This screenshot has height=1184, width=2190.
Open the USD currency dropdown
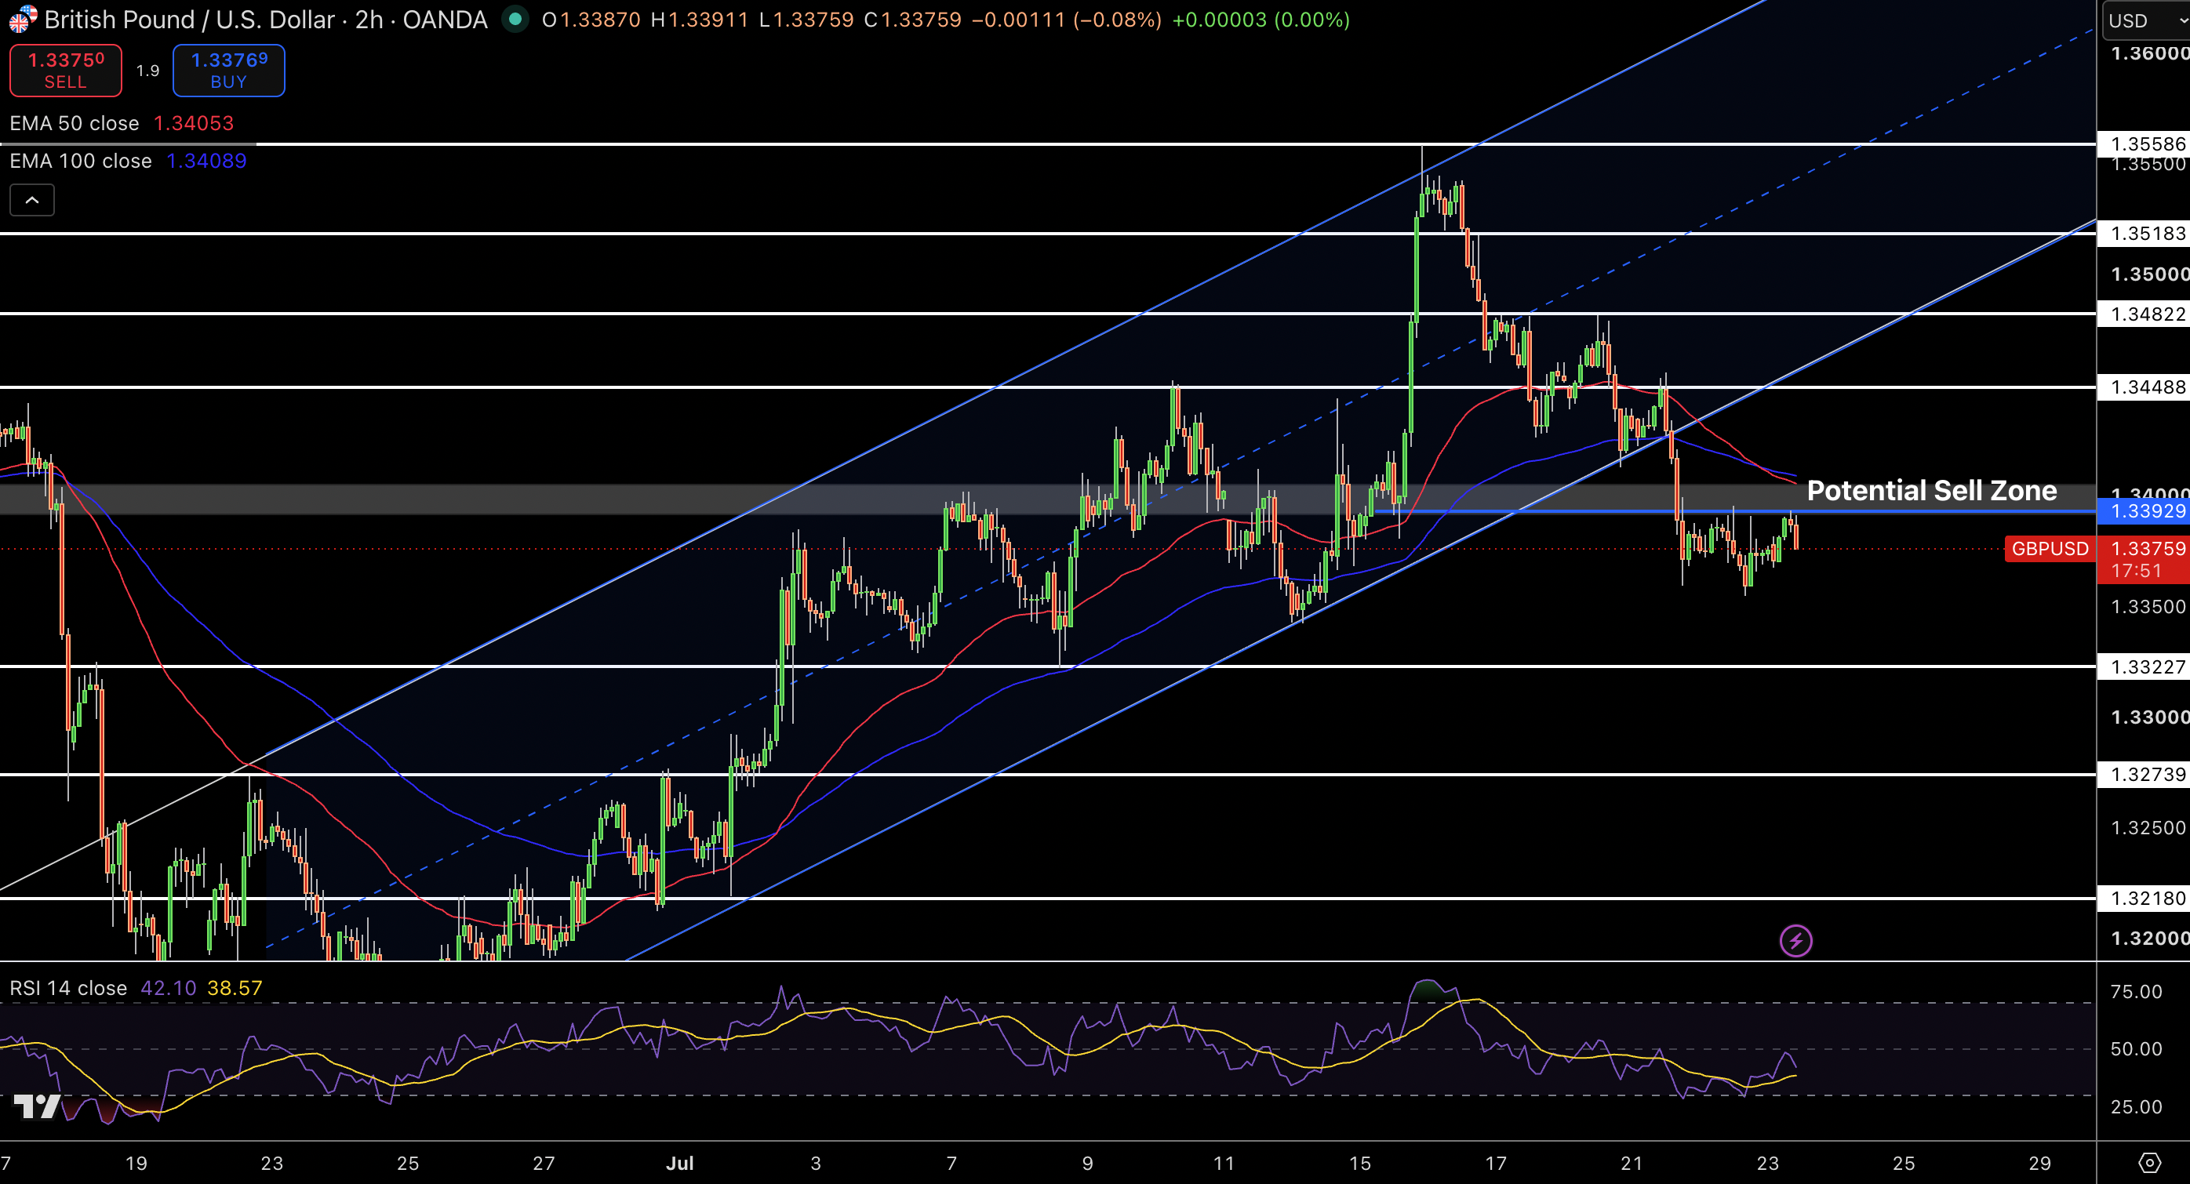click(x=2146, y=20)
